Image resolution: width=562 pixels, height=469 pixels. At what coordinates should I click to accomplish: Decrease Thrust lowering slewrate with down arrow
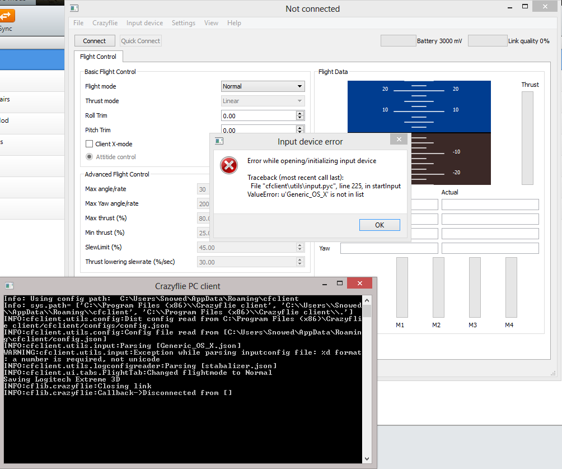[300, 265]
